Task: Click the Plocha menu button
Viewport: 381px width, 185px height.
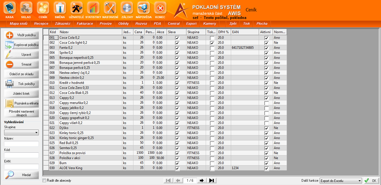Action: tap(262, 24)
